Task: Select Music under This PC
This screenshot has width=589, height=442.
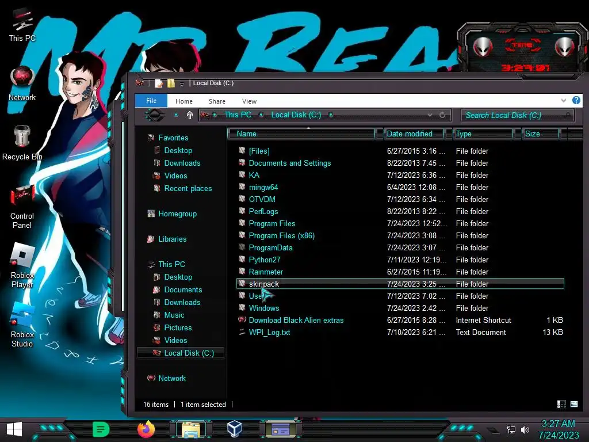Action: (x=174, y=315)
